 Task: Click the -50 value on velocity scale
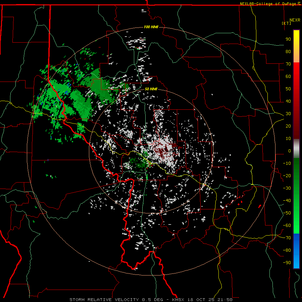tap(287, 213)
